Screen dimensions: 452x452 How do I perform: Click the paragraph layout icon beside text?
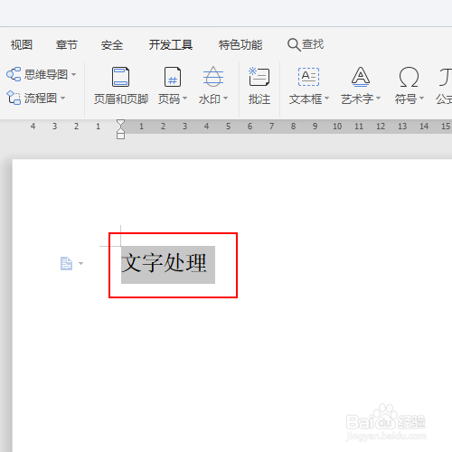tap(66, 263)
